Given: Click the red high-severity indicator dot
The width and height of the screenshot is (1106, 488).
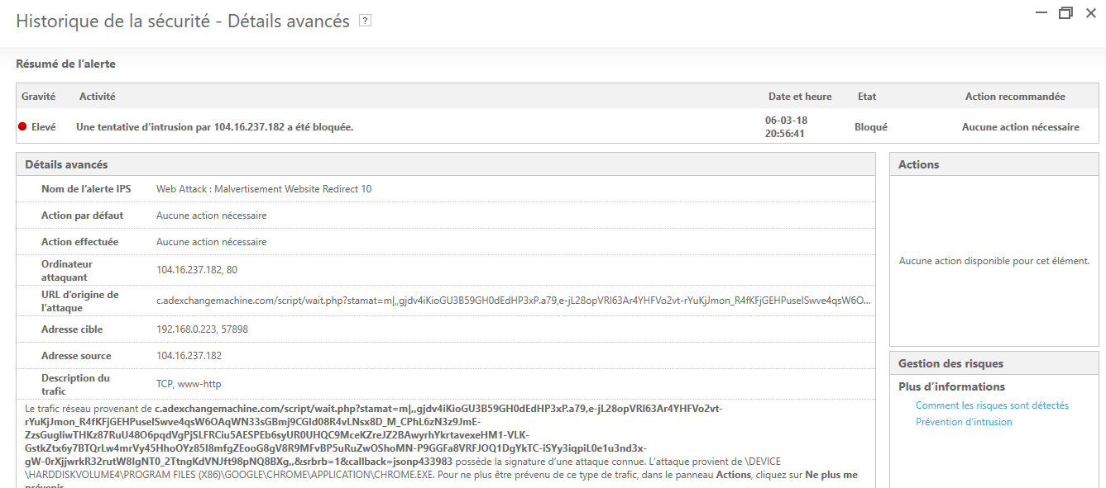Looking at the screenshot, I should 22,127.
